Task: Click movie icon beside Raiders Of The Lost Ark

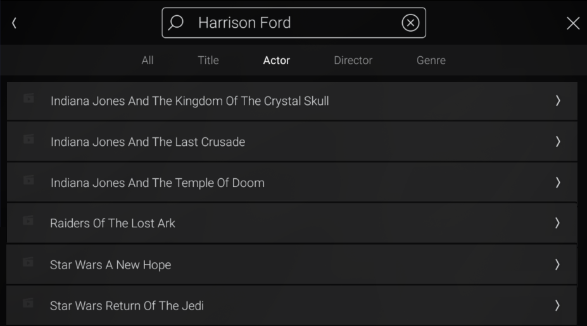Action: click(28, 220)
